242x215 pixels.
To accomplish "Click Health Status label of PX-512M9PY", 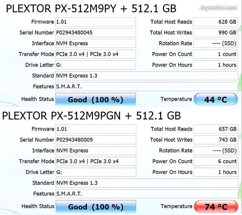I will pos(38,99).
